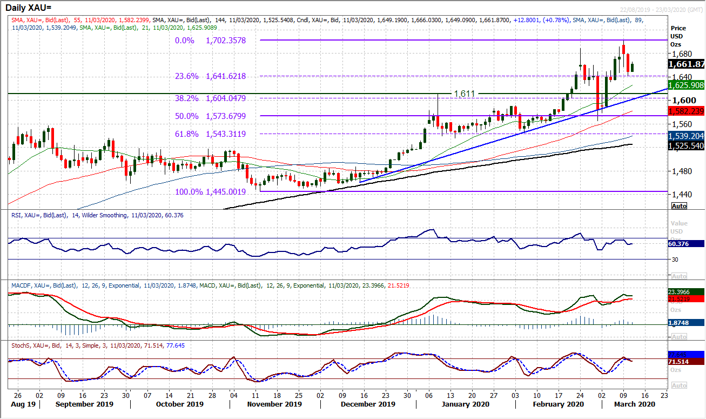Click the RSI value tag 60.376
This screenshot has height=419, width=706.
pyautogui.click(x=687, y=243)
